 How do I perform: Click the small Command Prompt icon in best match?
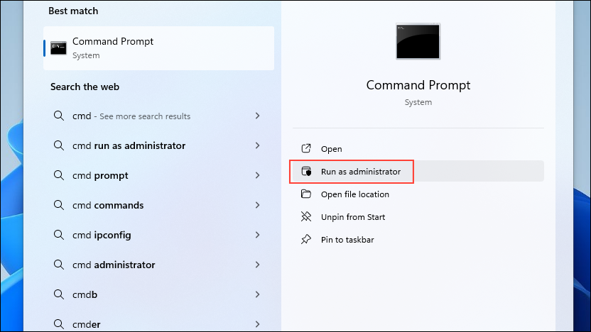click(58, 48)
